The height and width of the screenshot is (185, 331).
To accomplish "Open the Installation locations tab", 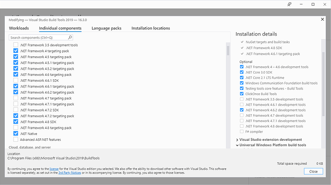I will (x=150, y=28).
